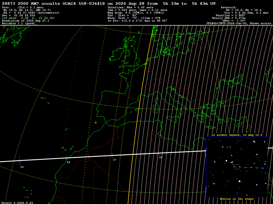This screenshot has height=204, width=273.
Task: Click the star finder chart inset
Action: [x=237, y=167]
